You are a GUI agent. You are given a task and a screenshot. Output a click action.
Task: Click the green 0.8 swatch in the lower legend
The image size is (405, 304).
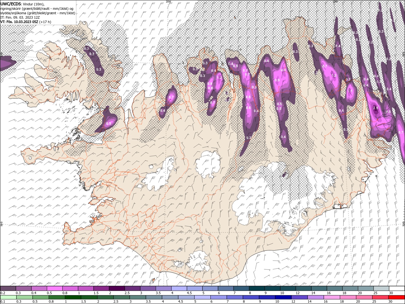[57, 297]
